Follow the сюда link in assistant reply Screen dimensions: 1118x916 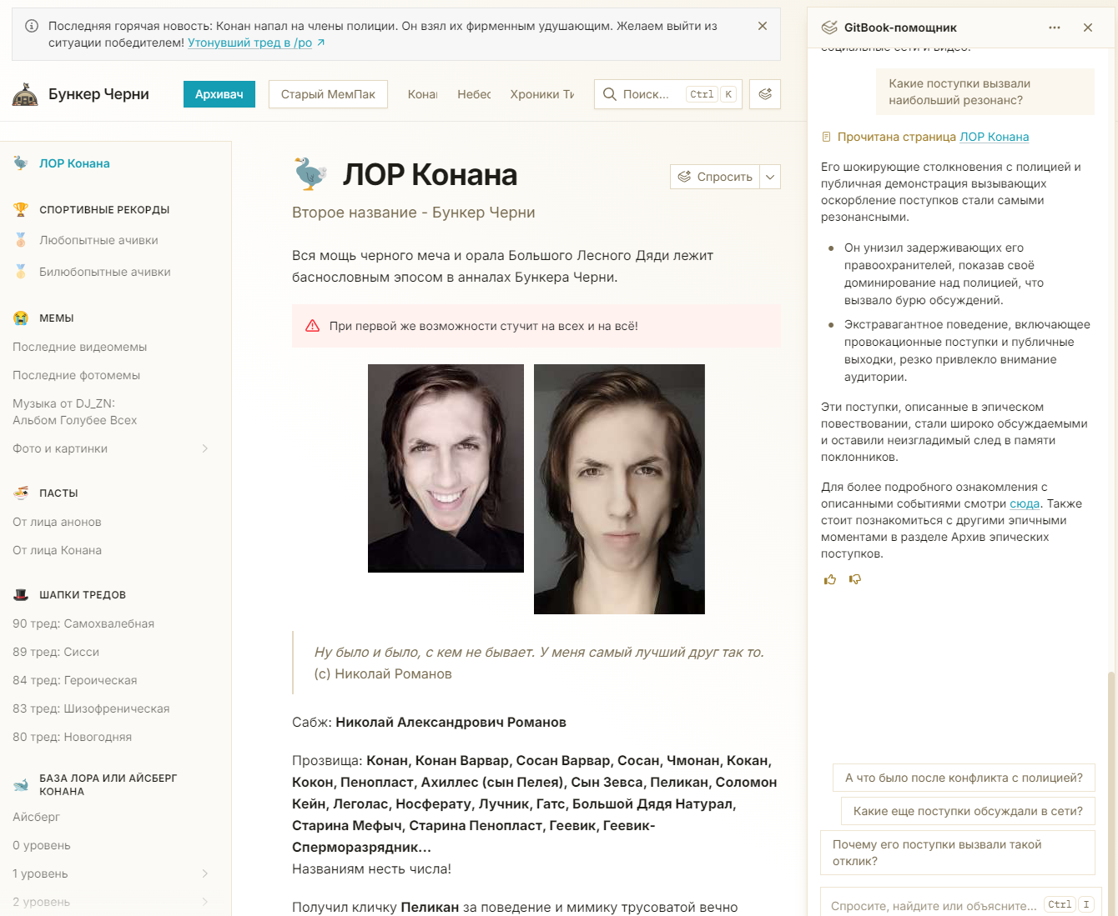click(1025, 503)
